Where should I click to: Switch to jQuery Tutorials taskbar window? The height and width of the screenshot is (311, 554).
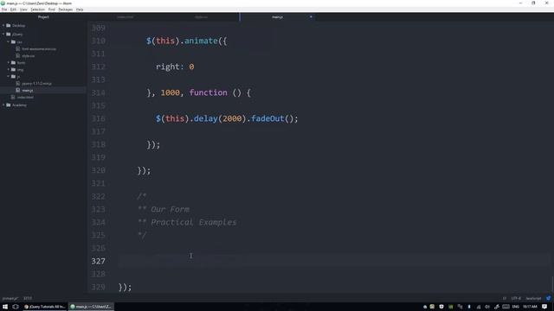tap(45, 307)
